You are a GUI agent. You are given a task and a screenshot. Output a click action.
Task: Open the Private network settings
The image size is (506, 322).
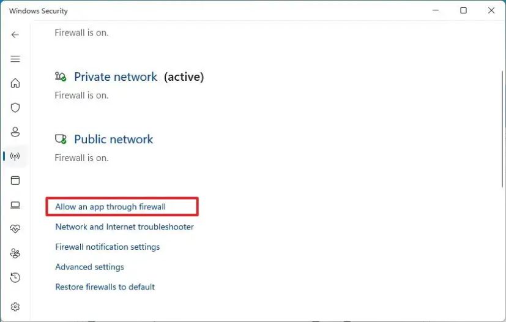click(116, 77)
